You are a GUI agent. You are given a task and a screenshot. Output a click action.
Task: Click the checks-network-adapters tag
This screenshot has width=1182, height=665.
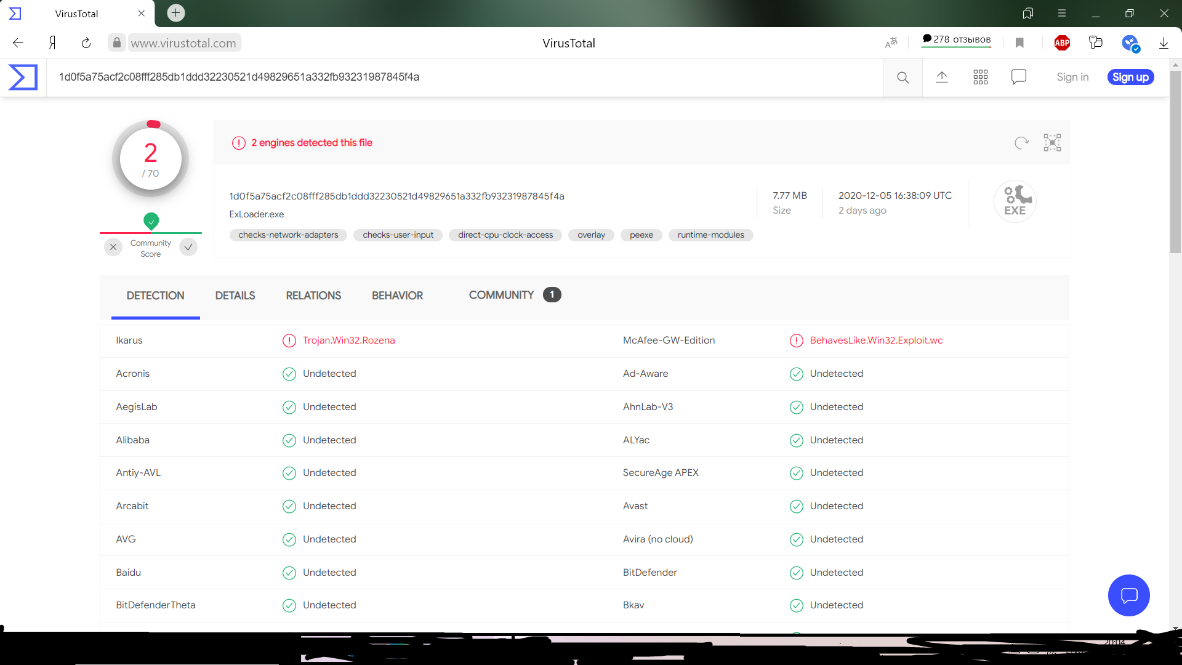tap(288, 235)
